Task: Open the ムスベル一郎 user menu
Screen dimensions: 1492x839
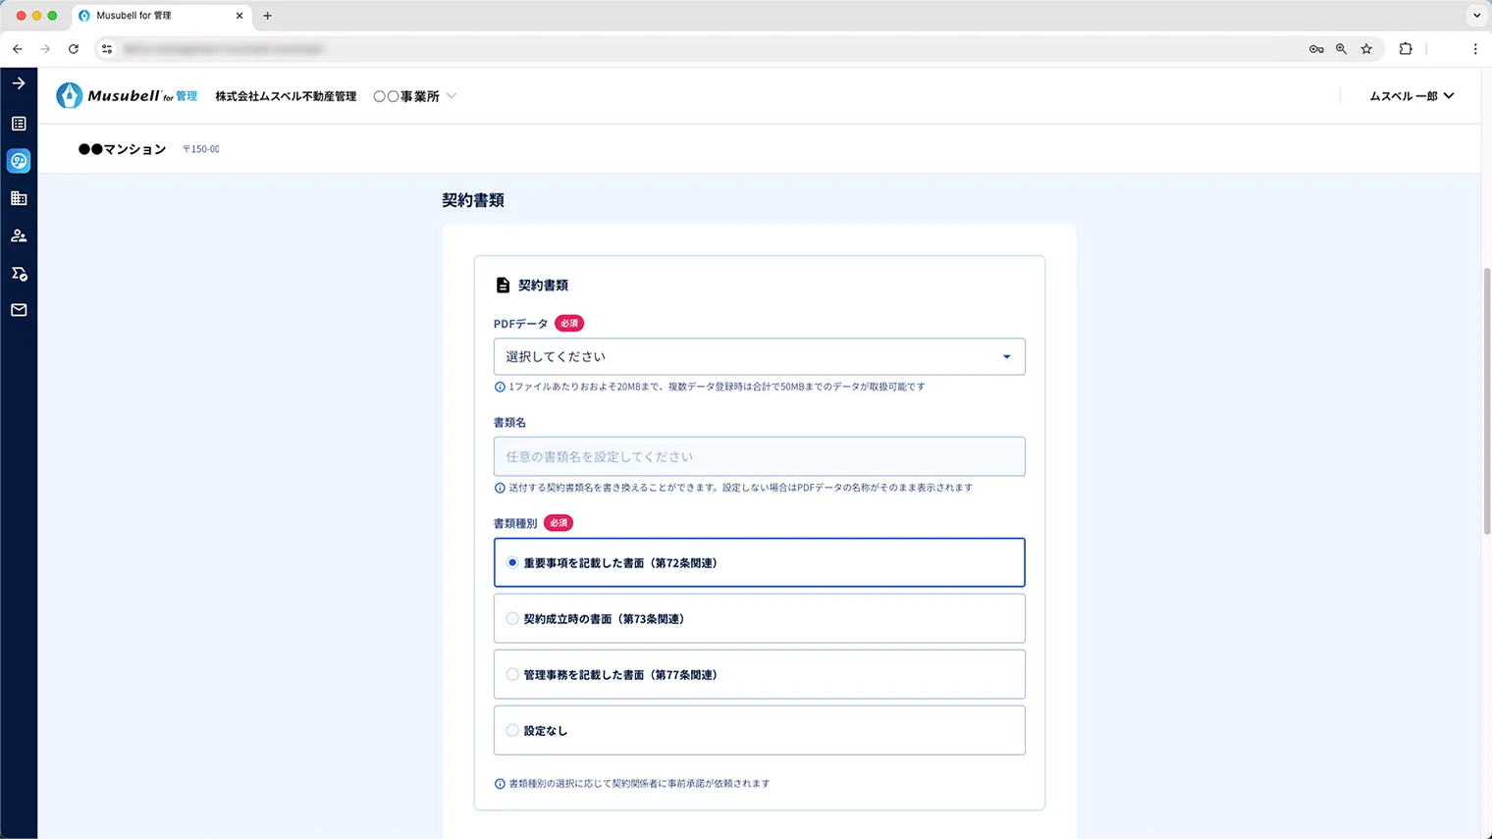Action: click(1411, 95)
